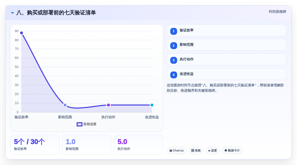Click the number 3 badge for 执行动作
Viewport: 297px width, 165px height.
pyautogui.click(x=173, y=60)
